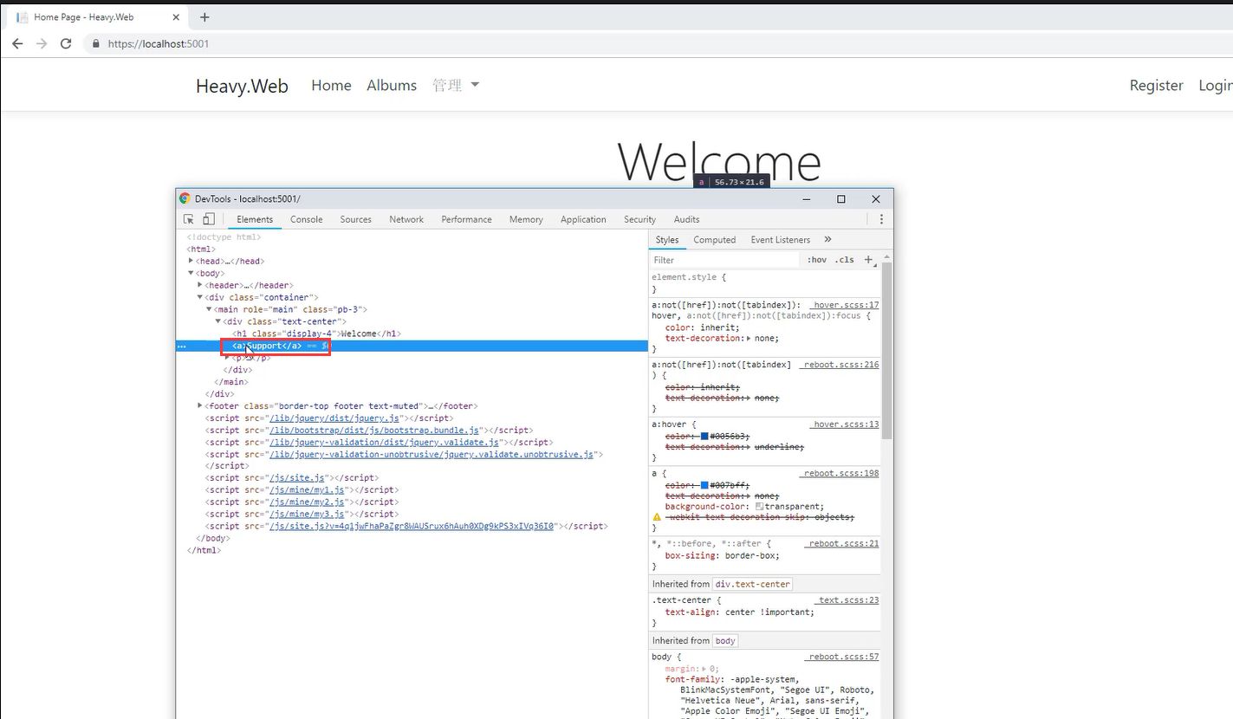Click the browser back arrow
This screenshot has height=719, width=1233.
17,43
